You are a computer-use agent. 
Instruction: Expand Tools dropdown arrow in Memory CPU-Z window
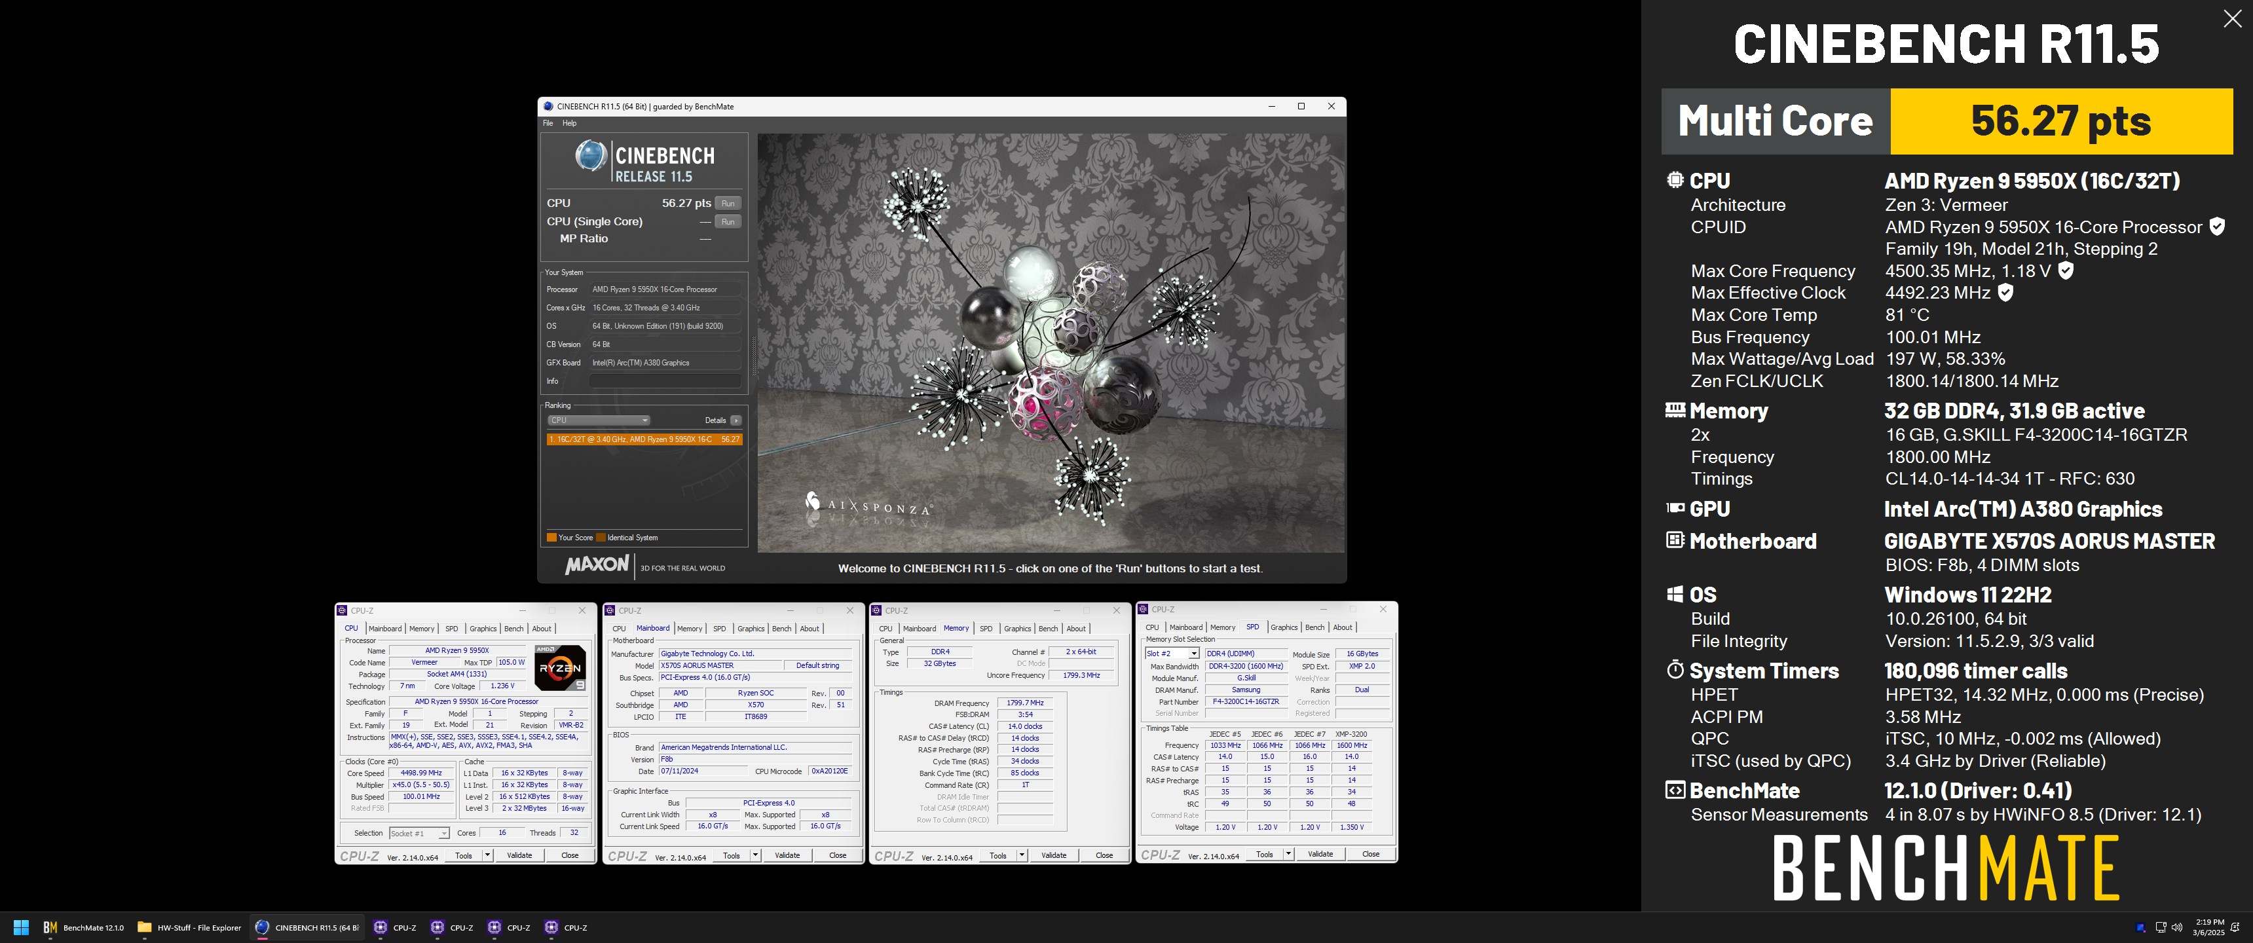(x=1022, y=855)
